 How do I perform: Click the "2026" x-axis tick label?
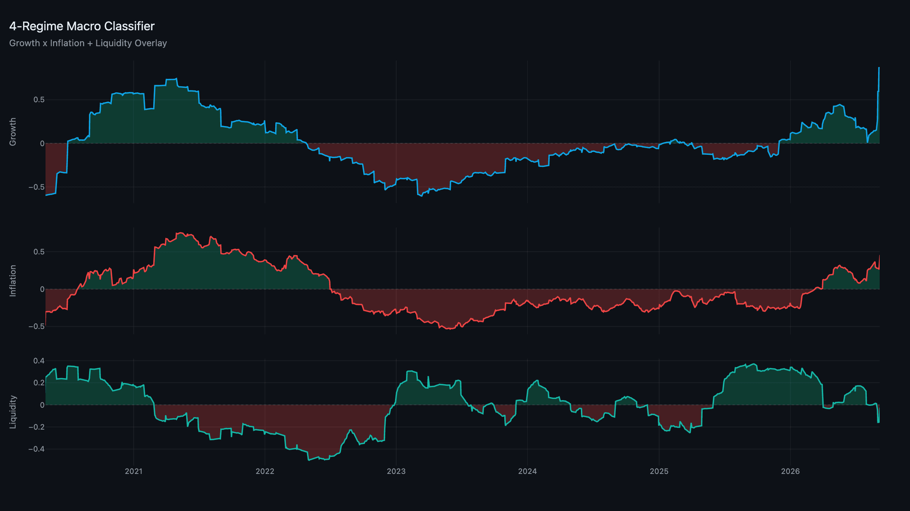tap(790, 471)
